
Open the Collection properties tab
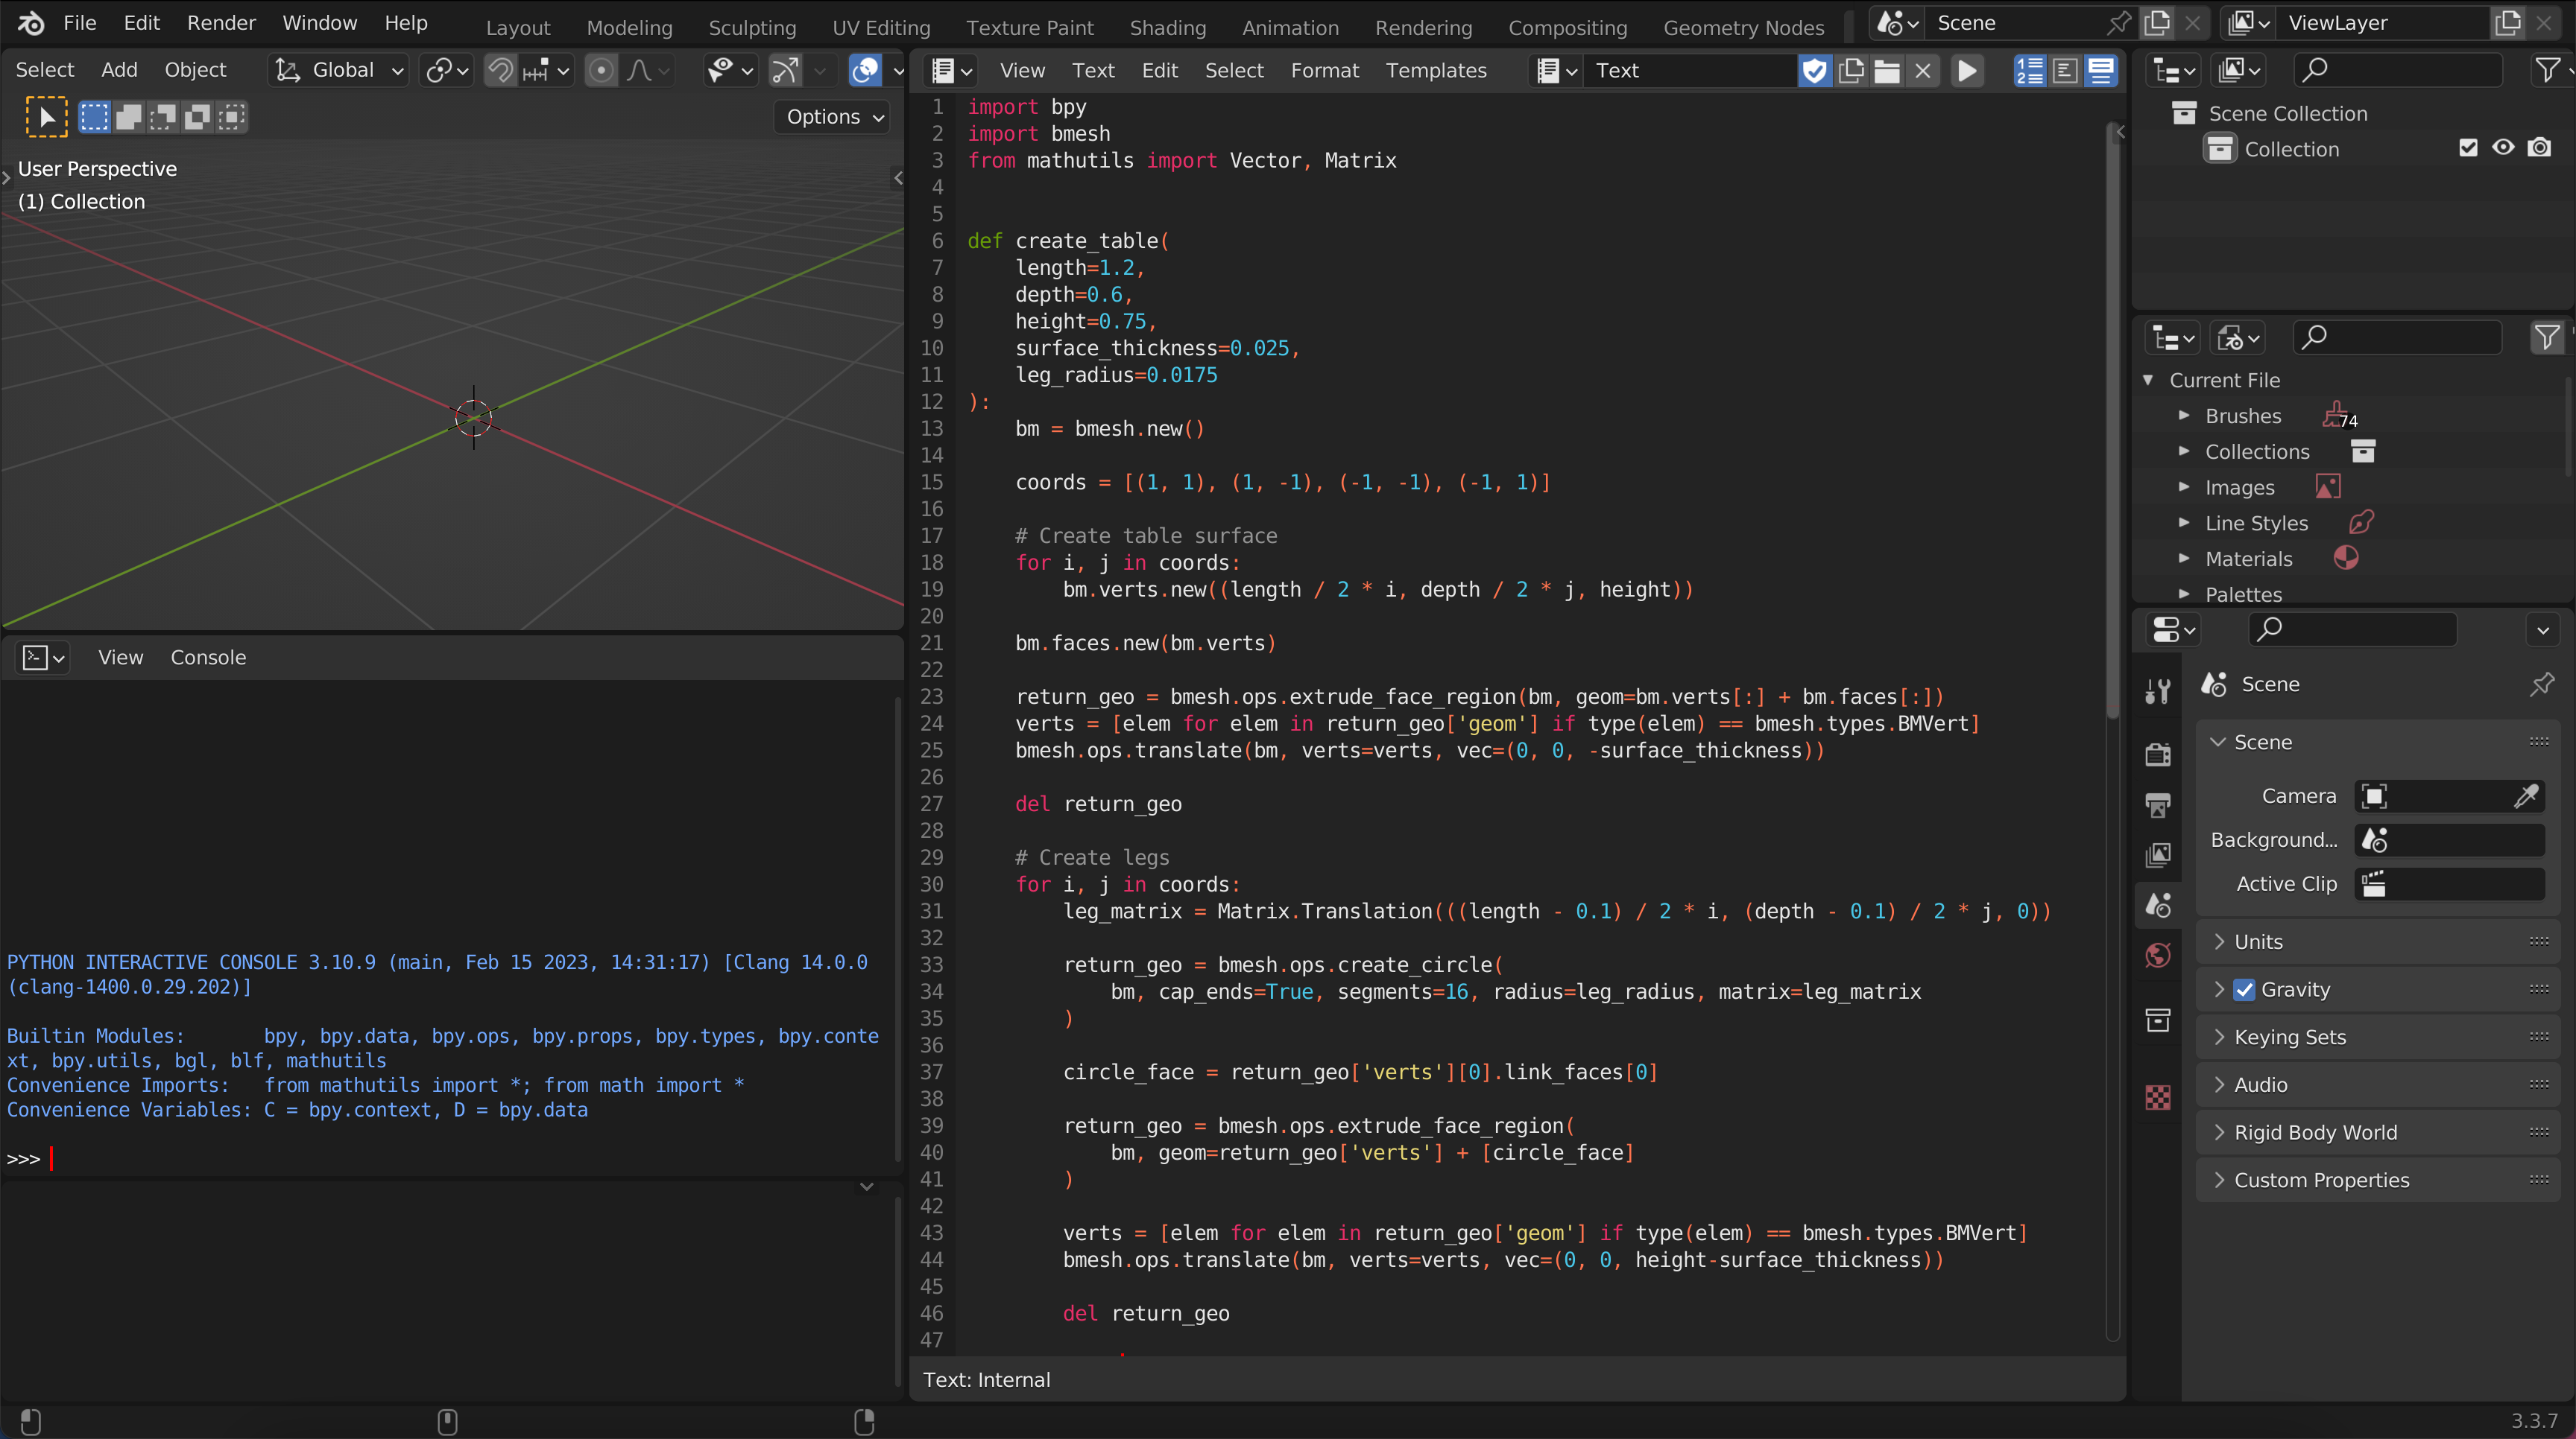pyautogui.click(x=2158, y=1019)
